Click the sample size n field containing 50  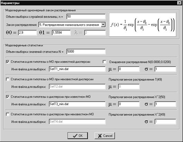click(86, 17)
